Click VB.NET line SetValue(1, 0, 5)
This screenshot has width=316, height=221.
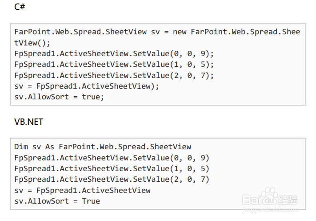(x=112, y=169)
